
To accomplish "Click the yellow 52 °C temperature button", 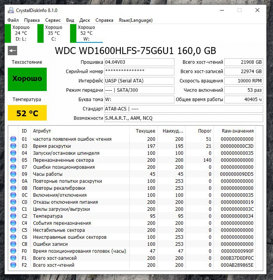I will 27,113.
